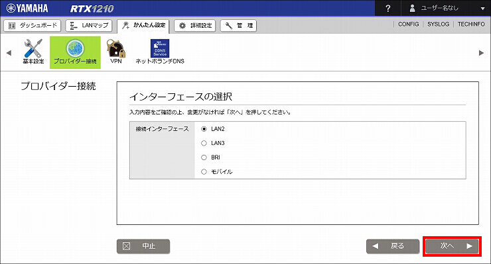Click the 戻る back button

click(x=393, y=246)
